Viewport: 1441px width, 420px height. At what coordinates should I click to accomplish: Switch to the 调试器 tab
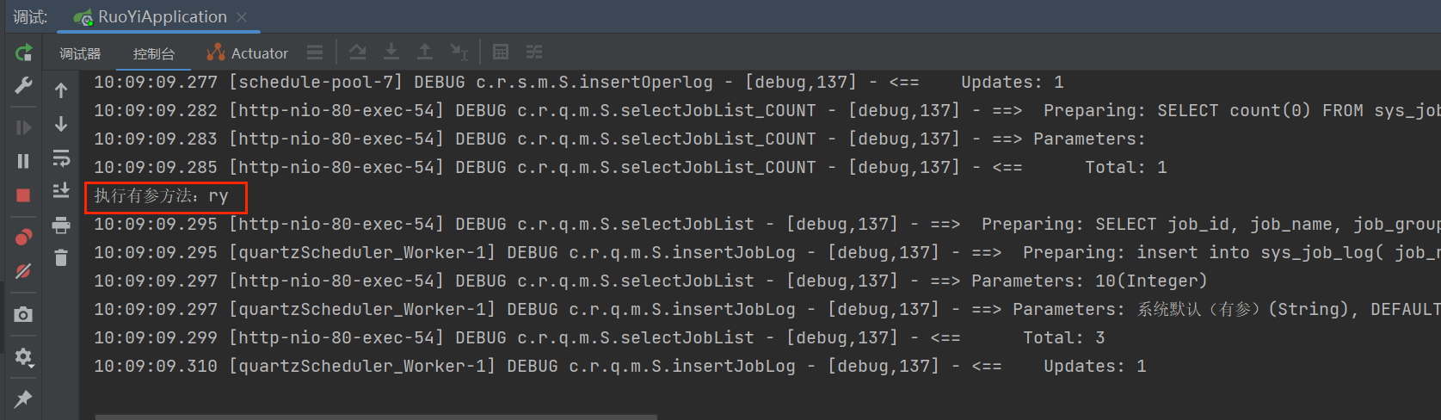click(80, 53)
